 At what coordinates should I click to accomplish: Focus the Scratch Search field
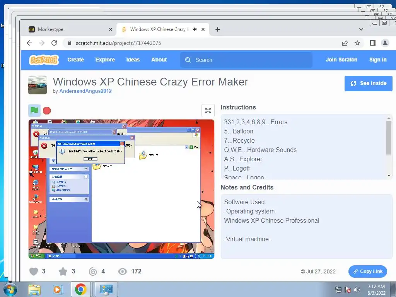point(246,60)
